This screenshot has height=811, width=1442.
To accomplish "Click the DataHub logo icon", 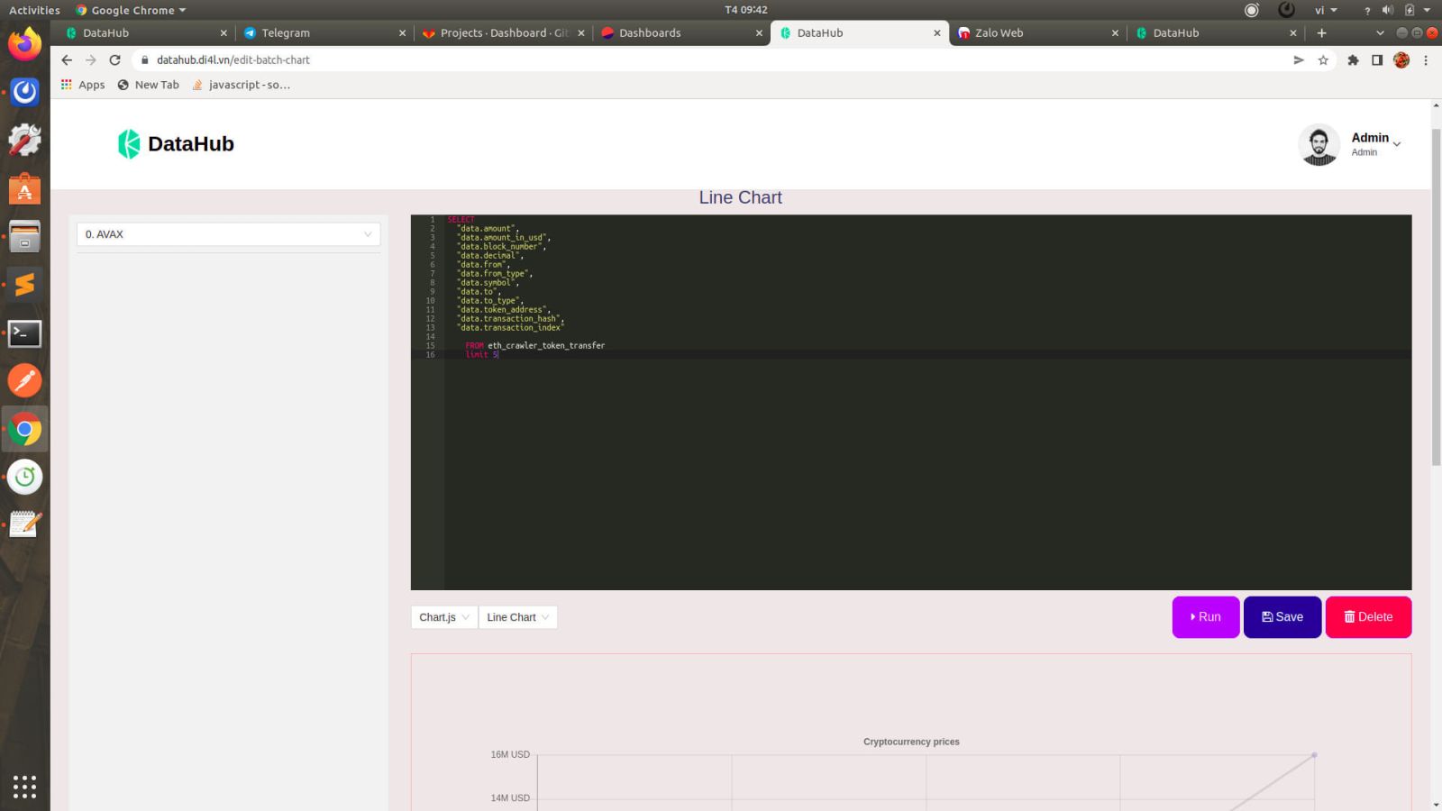I will click(129, 144).
